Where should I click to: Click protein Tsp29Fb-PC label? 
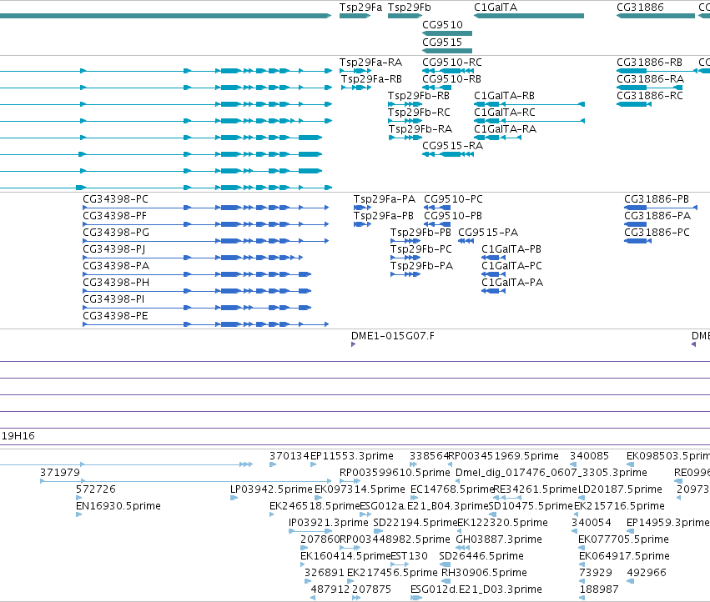point(421,249)
